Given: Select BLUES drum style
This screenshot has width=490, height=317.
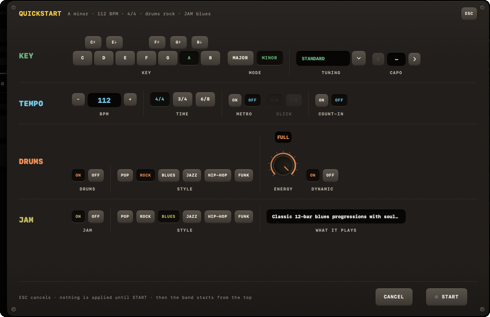Looking at the screenshot, I should 168,175.
